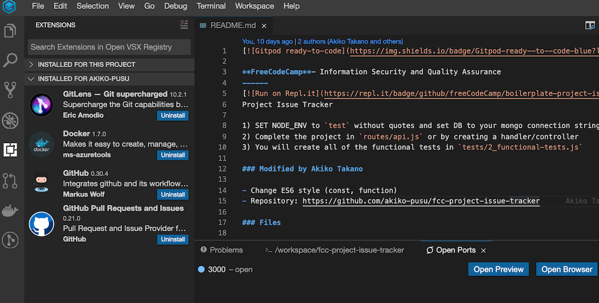
Task: Focus the Search Extensions input field
Action: tap(109, 47)
